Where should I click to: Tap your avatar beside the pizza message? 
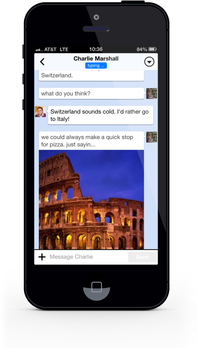[x=152, y=137]
